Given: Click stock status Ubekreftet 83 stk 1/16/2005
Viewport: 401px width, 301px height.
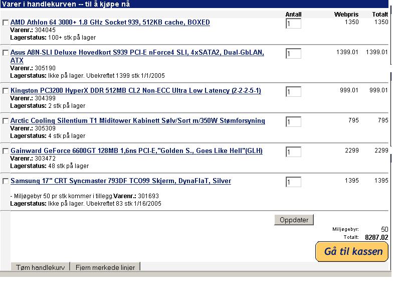Looking at the screenshot, I should coord(124,204).
